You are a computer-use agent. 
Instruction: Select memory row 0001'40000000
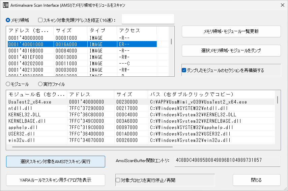point(82,38)
